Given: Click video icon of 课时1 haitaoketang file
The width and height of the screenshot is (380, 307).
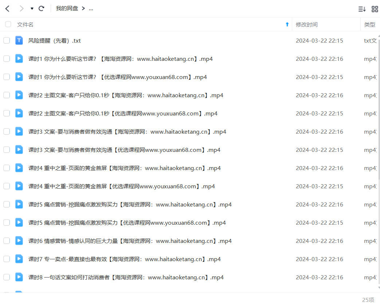Looking at the screenshot, I should (x=19, y=59).
